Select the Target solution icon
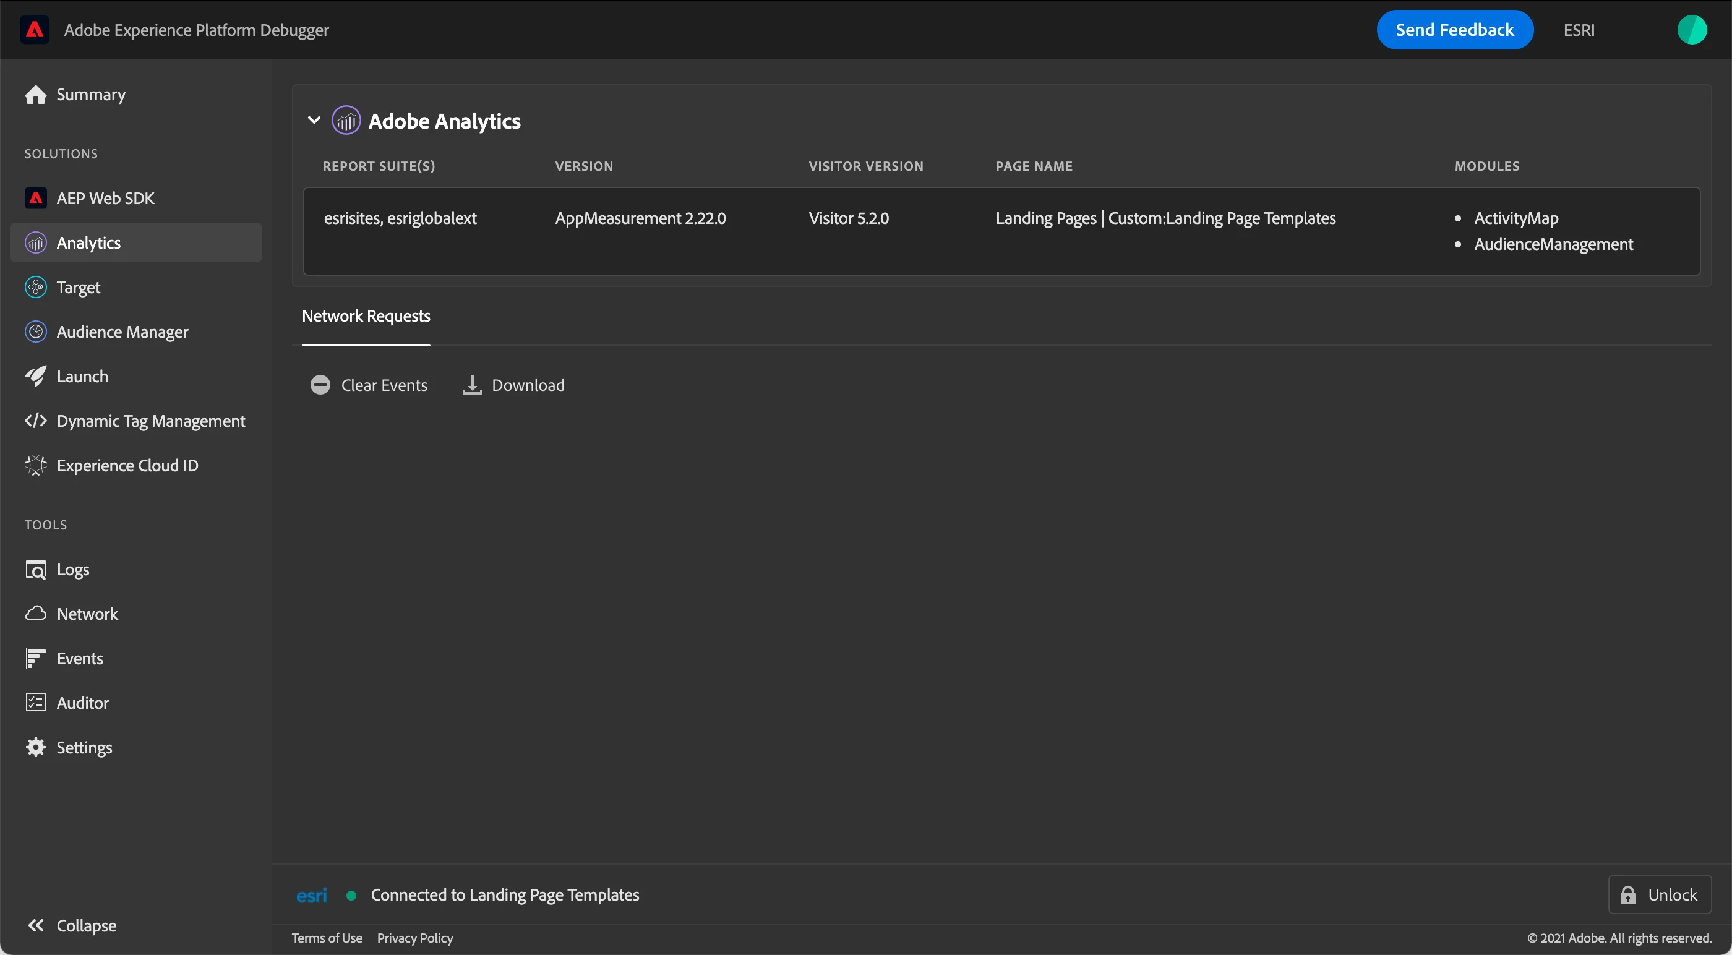The height and width of the screenshot is (955, 1732). point(36,287)
